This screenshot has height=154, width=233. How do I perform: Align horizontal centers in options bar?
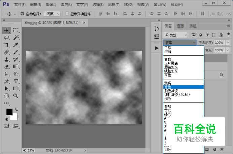132,14
